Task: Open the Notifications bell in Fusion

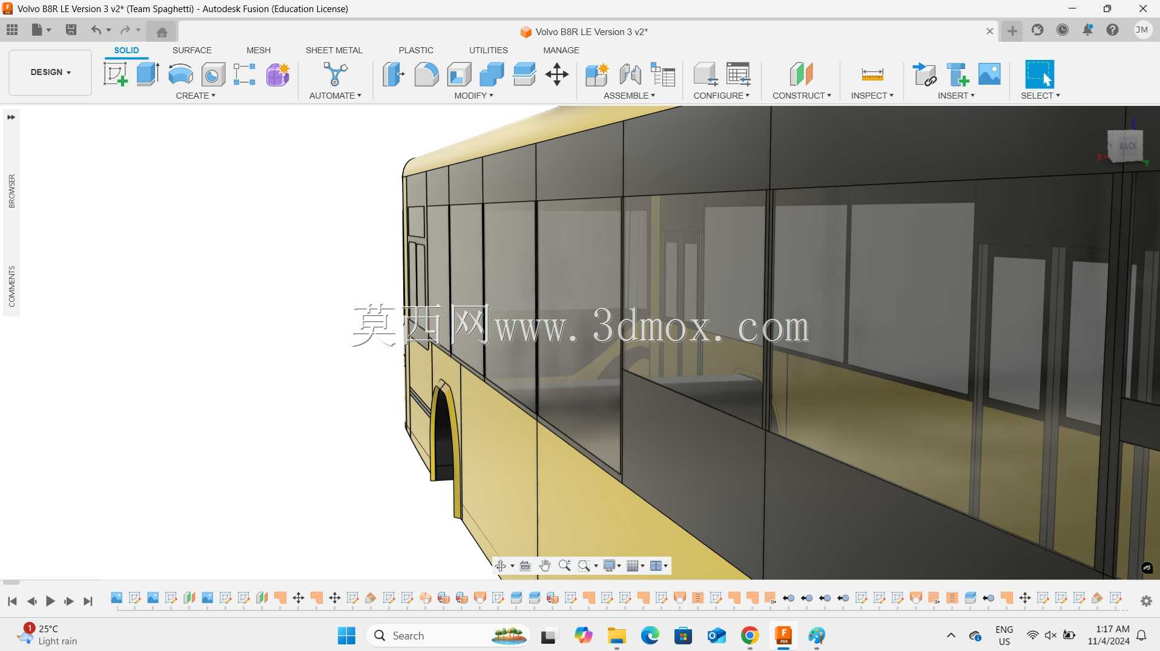Action: (1088, 30)
